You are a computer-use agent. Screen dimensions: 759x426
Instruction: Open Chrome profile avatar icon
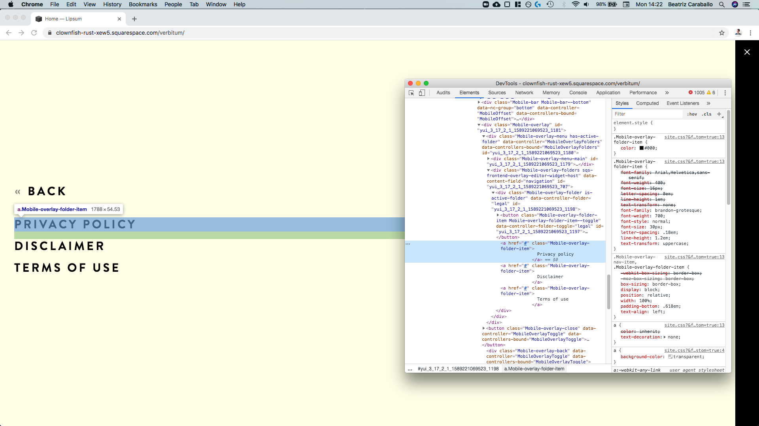(x=738, y=33)
